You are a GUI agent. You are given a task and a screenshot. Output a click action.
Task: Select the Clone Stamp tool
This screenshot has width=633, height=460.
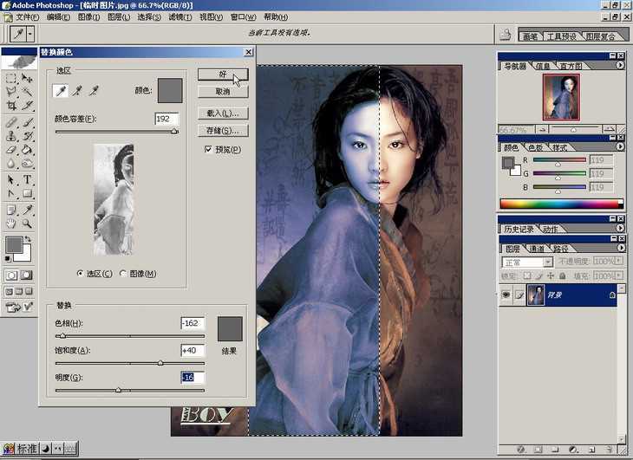[x=11, y=136]
